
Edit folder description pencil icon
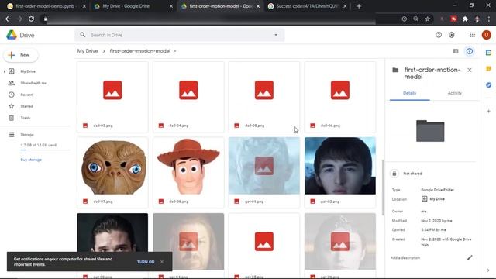(470, 257)
